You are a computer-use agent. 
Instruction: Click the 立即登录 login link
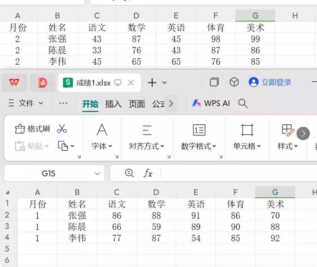coord(276,82)
